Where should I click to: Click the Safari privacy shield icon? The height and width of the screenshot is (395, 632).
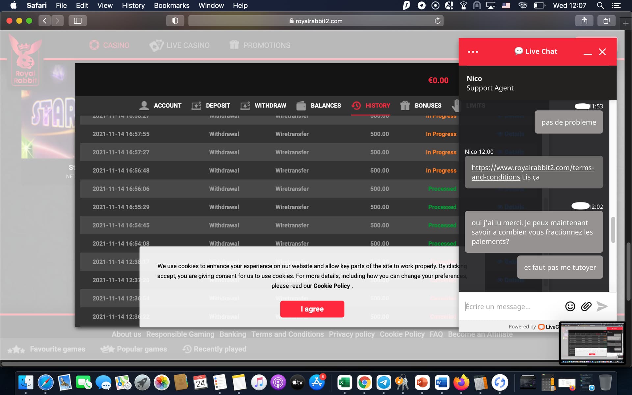tap(175, 21)
